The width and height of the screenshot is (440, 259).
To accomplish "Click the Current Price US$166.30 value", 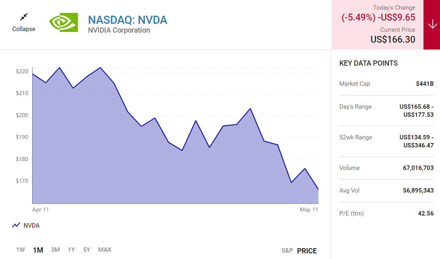I will pyautogui.click(x=392, y=39).
